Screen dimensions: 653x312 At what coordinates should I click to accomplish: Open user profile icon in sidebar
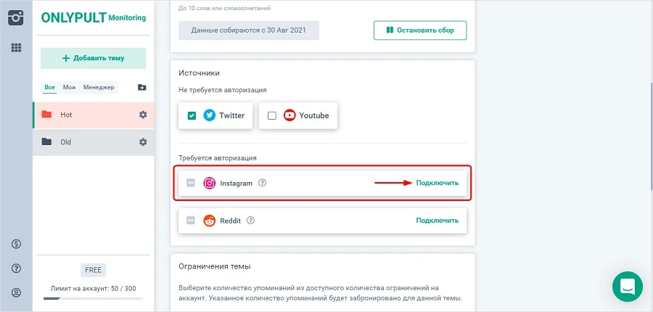coord(16,293)
